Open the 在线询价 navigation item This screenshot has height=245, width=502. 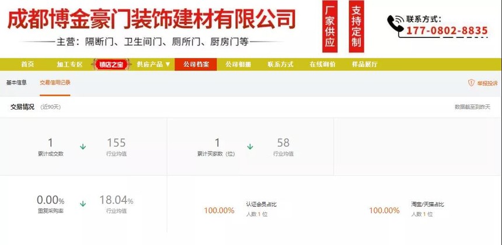(322, 64)
